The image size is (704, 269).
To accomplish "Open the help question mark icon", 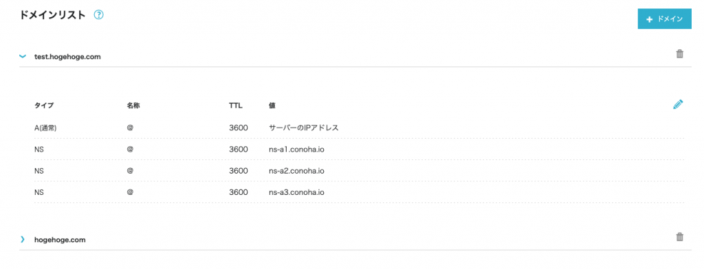I will (x=99, y=15).
